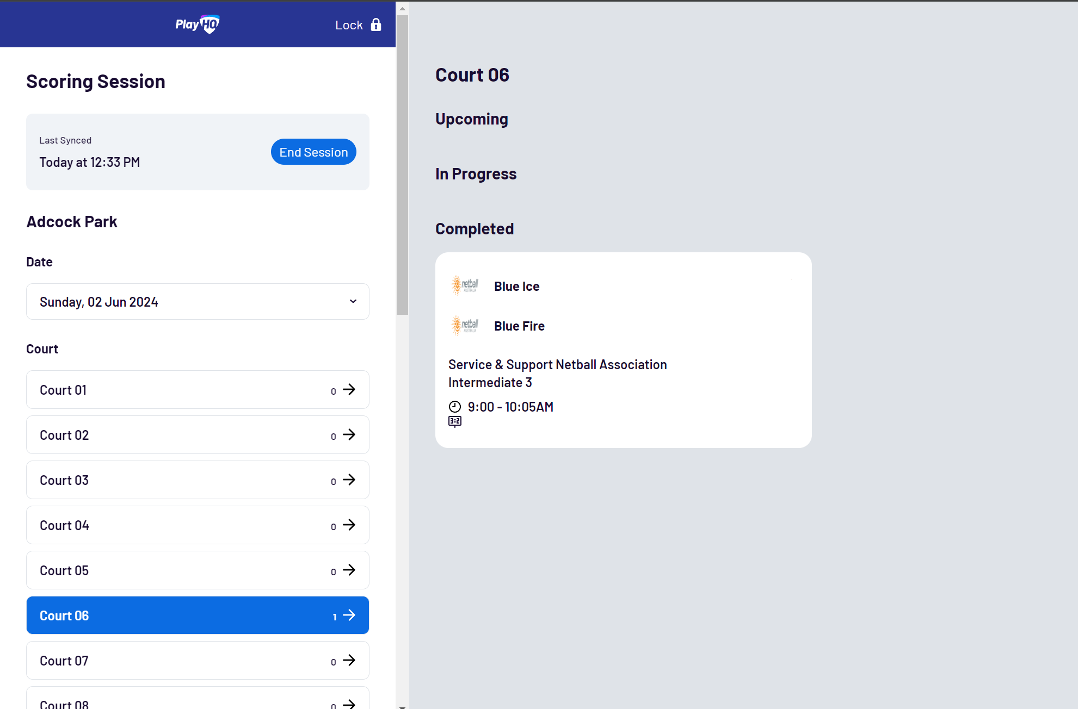Open the date dropdown showing Sunday, 02 Jun 2024
1078x709 pixels.
coord(198,301)
